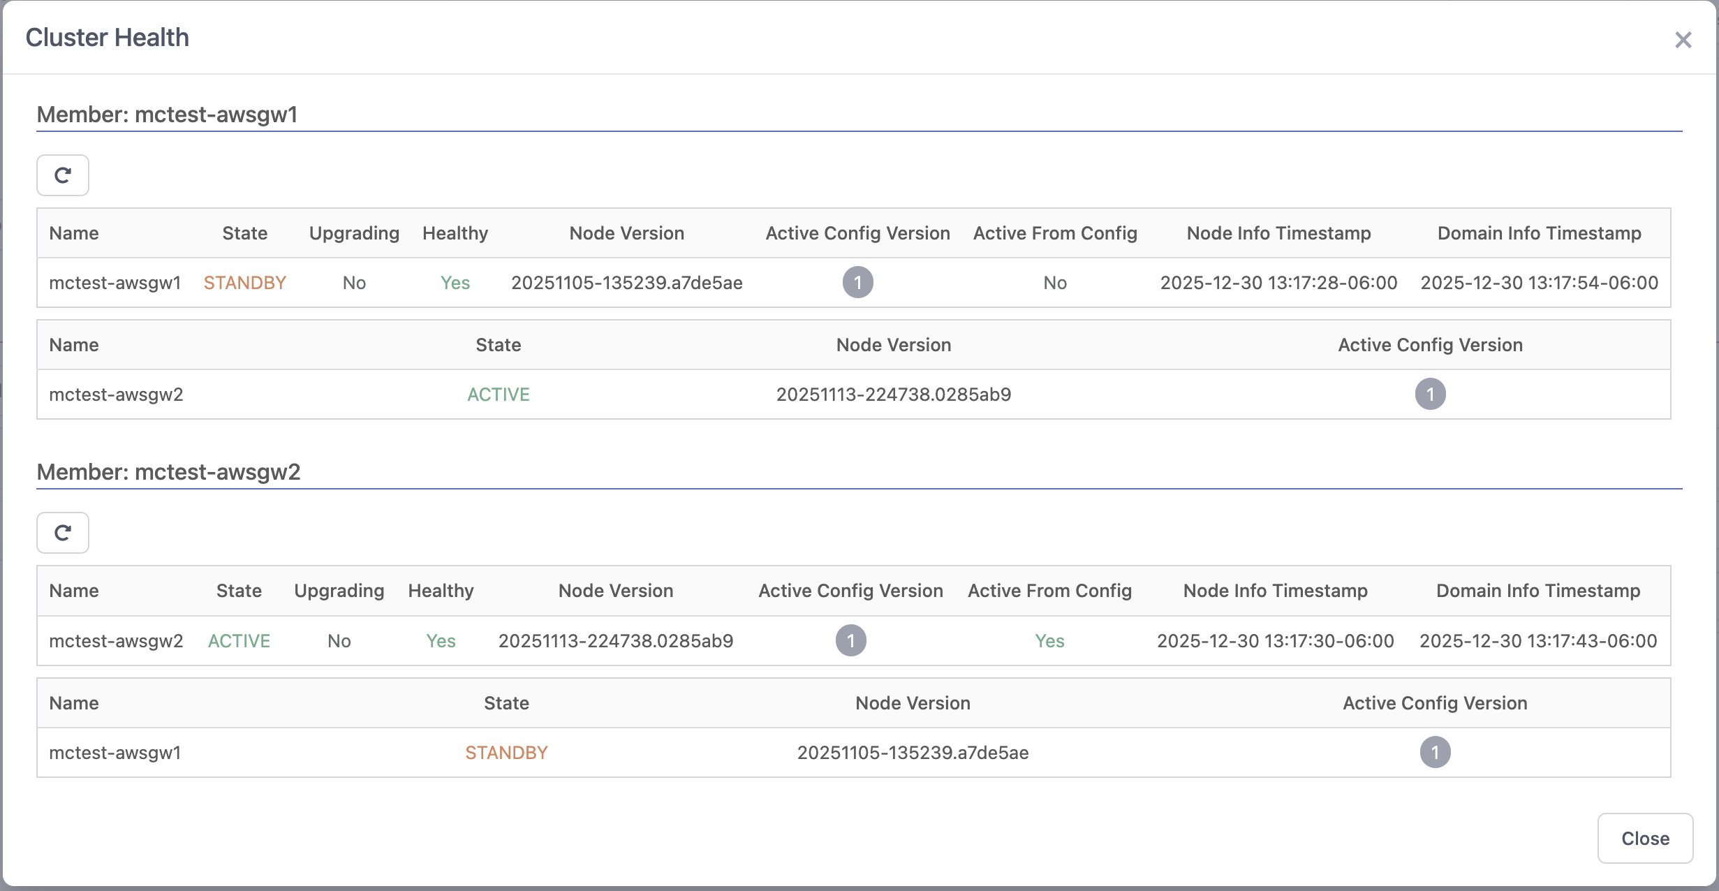Screen dimensions: 1719x891
Task: Select the STANDBY state of mctest-awsgw1
Action: [x=245, y=283]
